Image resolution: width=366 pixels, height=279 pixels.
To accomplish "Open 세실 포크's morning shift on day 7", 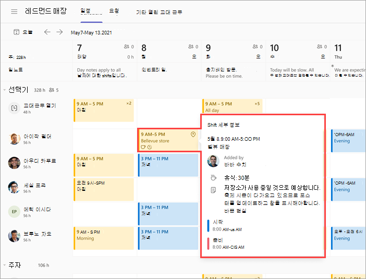I will (x=104, y=189).
